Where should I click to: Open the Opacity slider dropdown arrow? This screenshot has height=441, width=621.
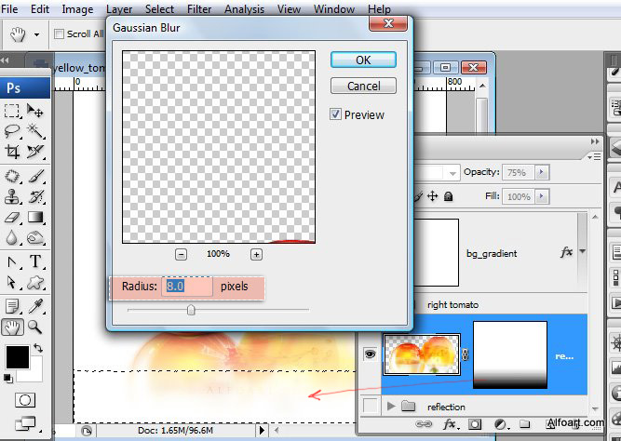point(541,172)
